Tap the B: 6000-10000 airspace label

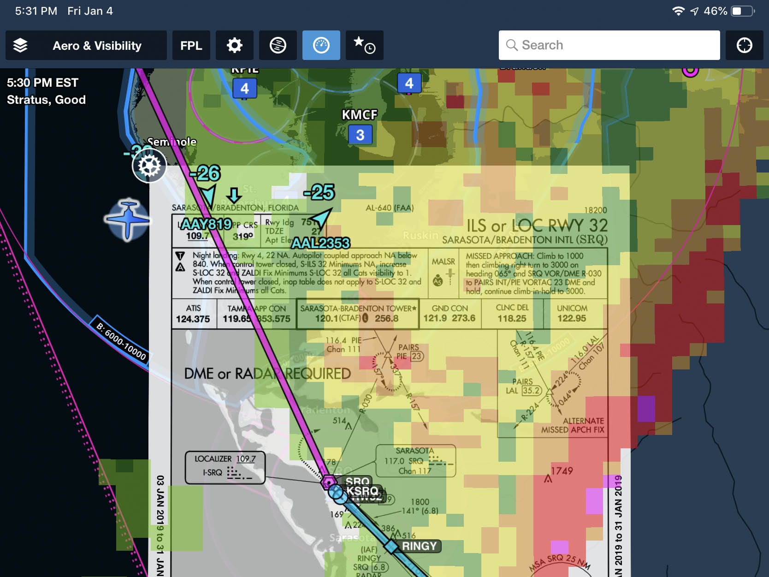click(x=121, y=341)
